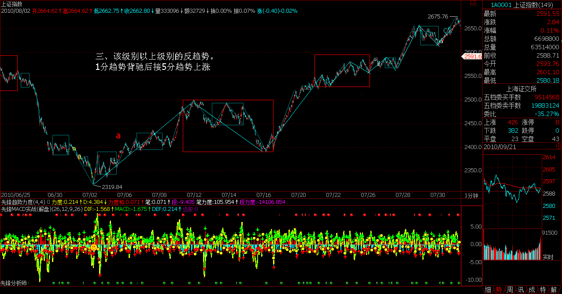The height and width of the screenshot is (294, 562).
Task: Click the yellow smiley face marker in MACD
Action: (x=94, y=248)
